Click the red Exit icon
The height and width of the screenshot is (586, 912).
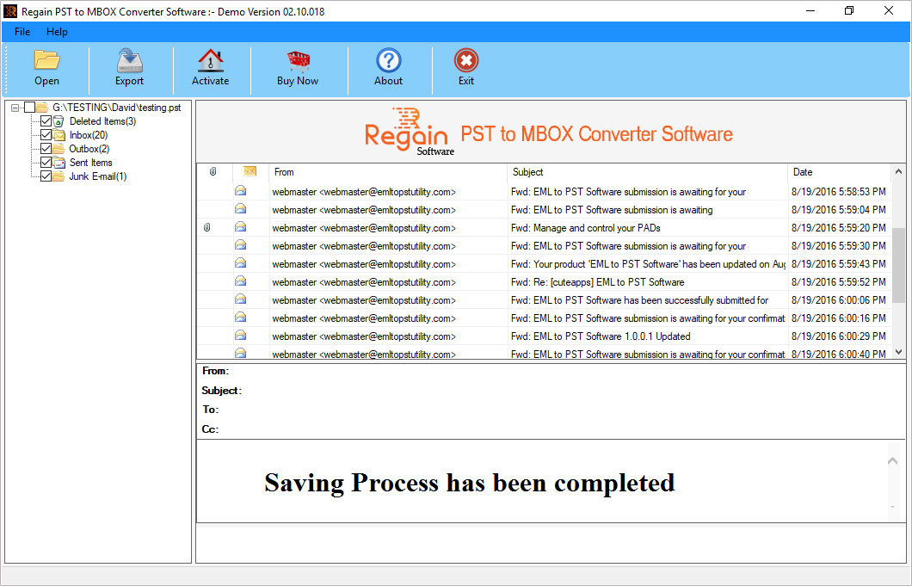tap(465, 60)
